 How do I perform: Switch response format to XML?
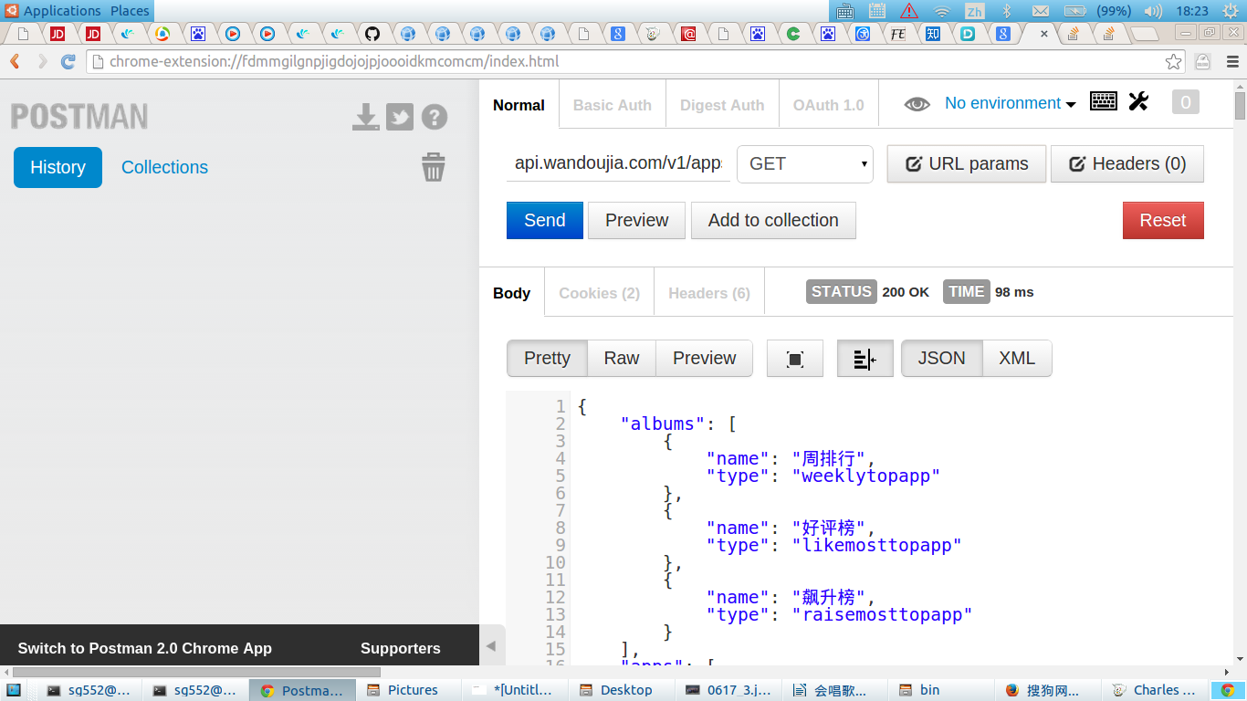[x=1017, y=359]
